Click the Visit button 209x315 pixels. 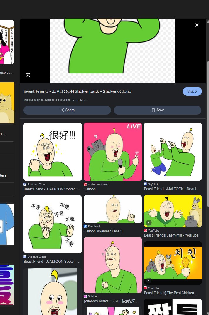tap(192, 91)
